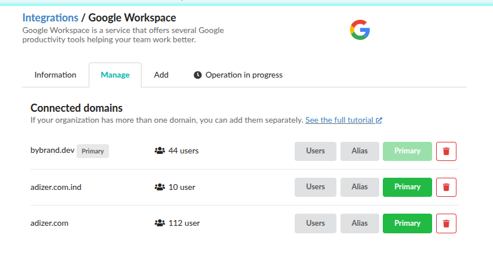Open the Information tab
The width and height of the screenshot is (493, 264).
click(55, 75)
